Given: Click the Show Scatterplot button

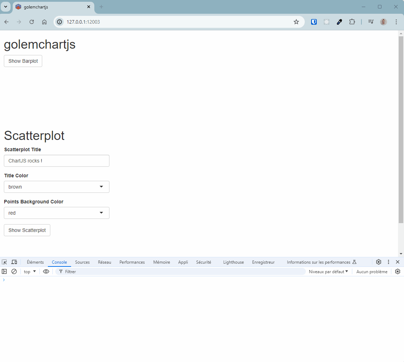Looking at the screenshot, I should (x=27, y=230).
